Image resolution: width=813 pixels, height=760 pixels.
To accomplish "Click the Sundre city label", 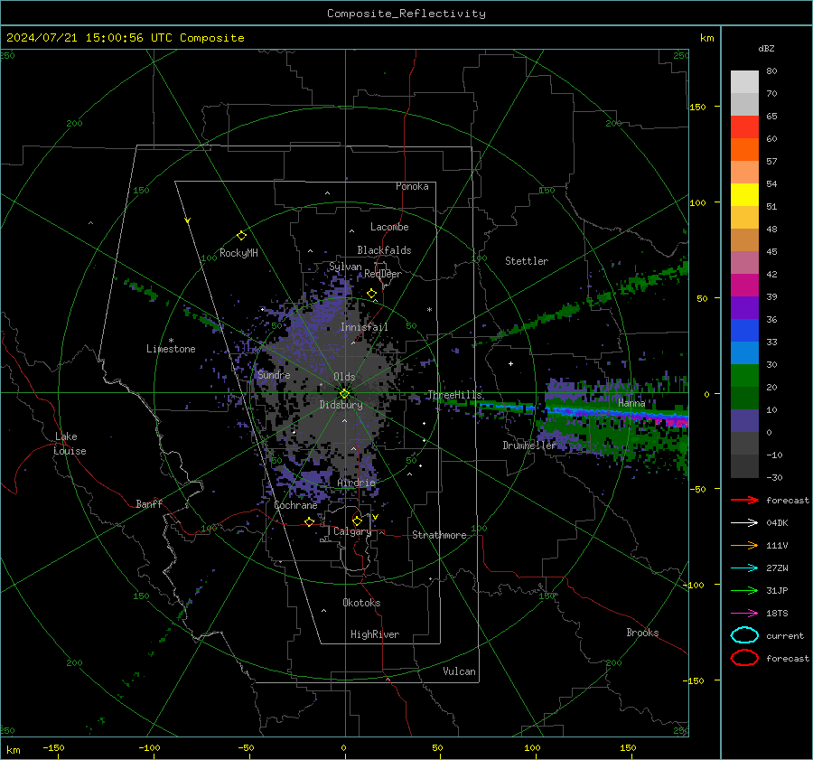I will click(274, 374).
